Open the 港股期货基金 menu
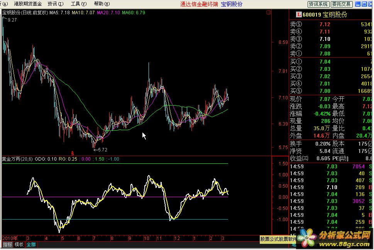Image resolution: width=374 pixels, height=250 pixels. tap(28, 4)
